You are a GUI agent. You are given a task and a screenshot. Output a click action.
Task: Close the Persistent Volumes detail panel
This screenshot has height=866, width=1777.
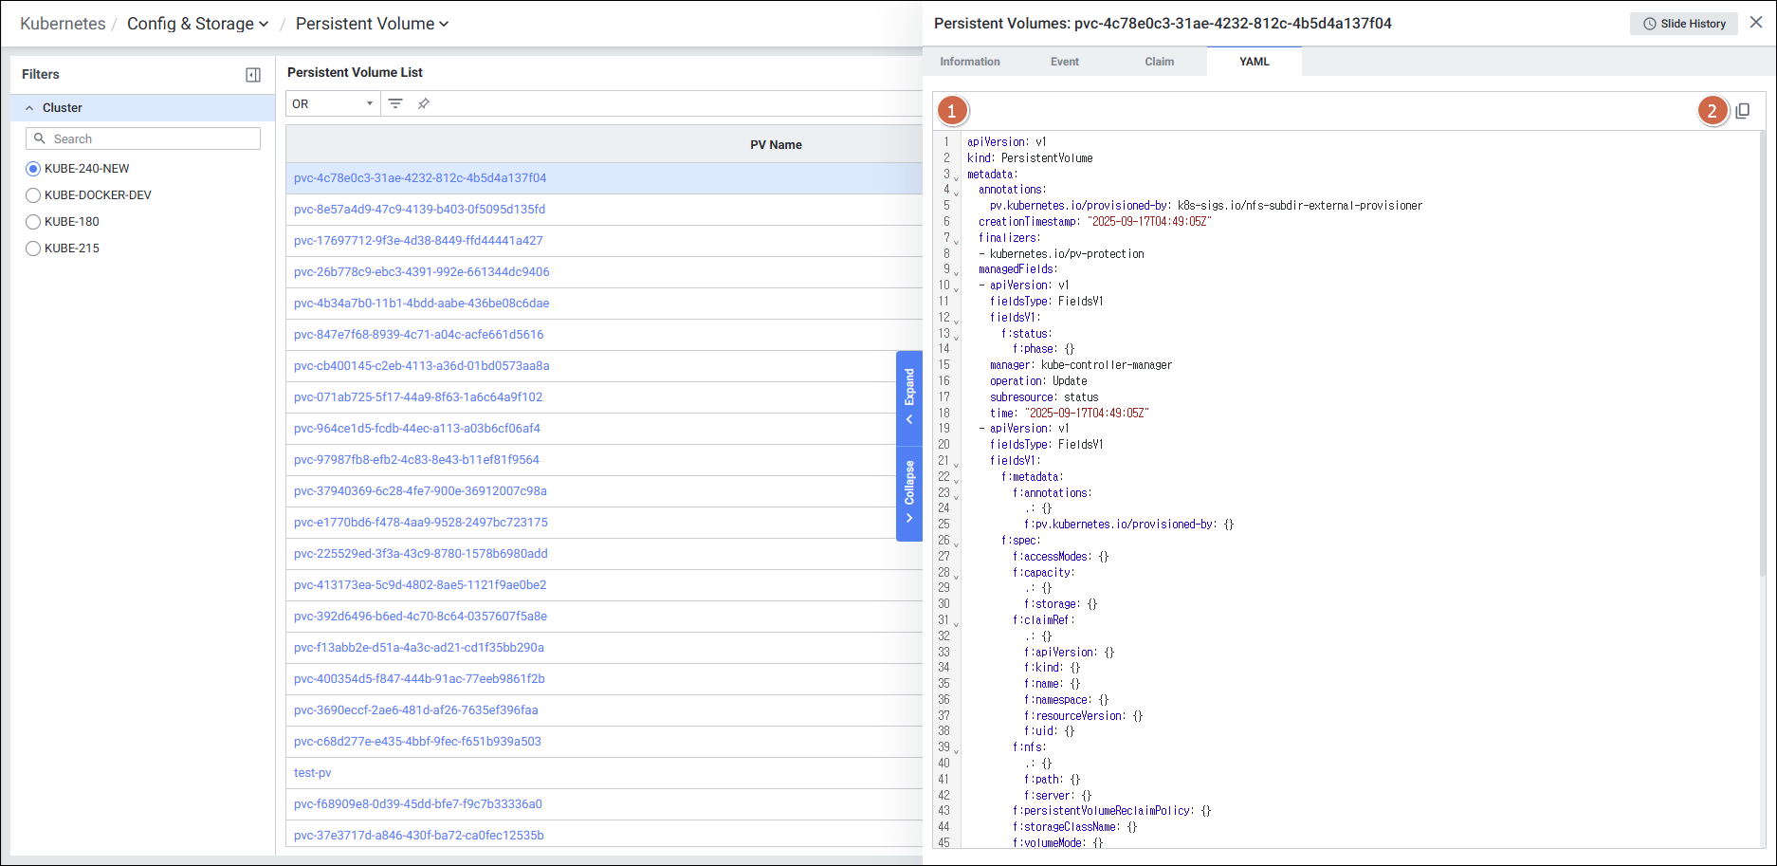1756,23
